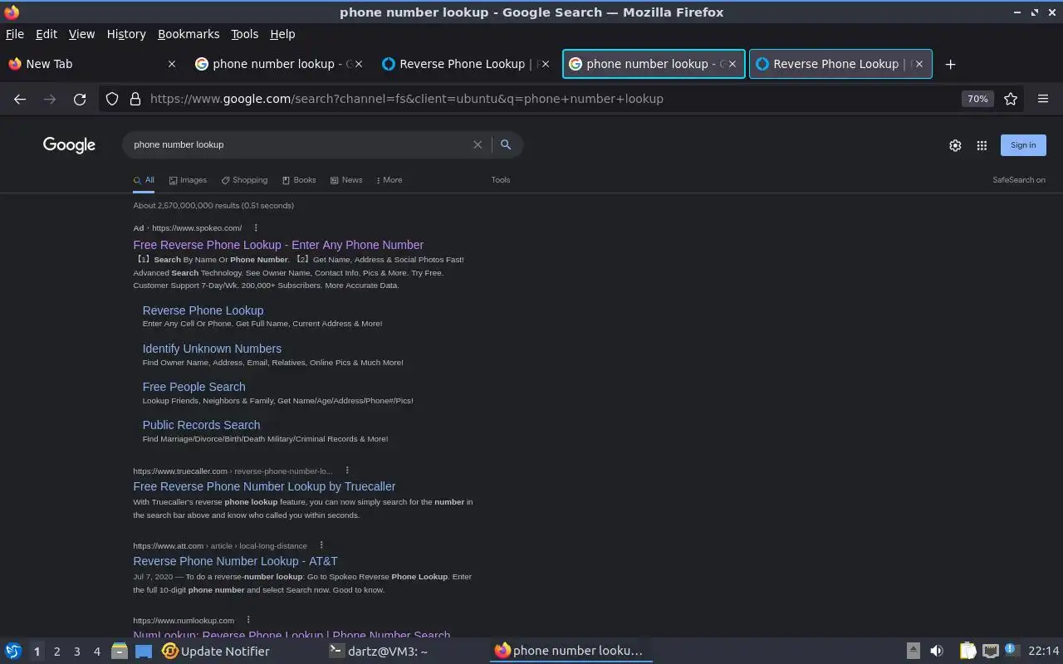
Task: Open Reverse Phone Number Lookup - AT&T result
Action: [x=235, y=561]
